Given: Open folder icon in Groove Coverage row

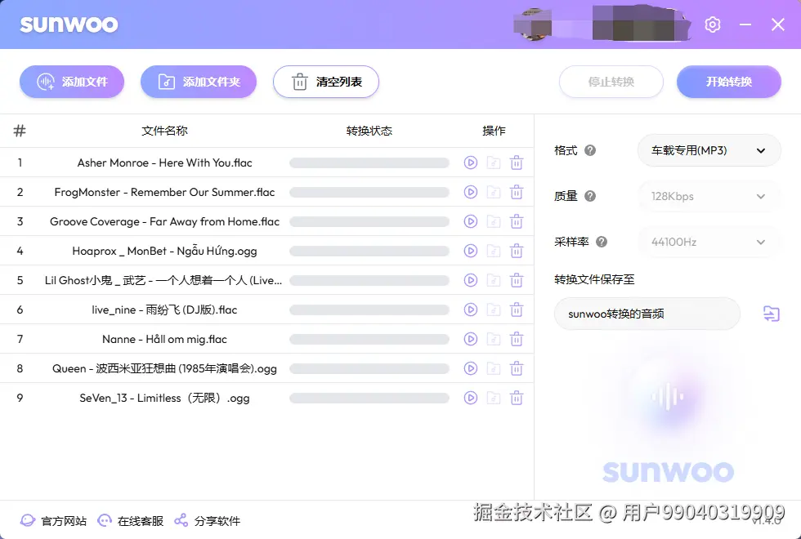Looking at the screenshot, I should tap(494, 221).
